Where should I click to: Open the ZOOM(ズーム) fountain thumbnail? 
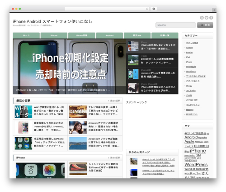[133, 60]
